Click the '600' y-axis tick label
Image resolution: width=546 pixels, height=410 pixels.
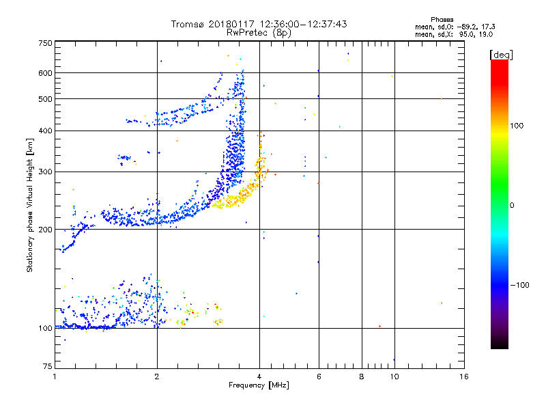45,73
